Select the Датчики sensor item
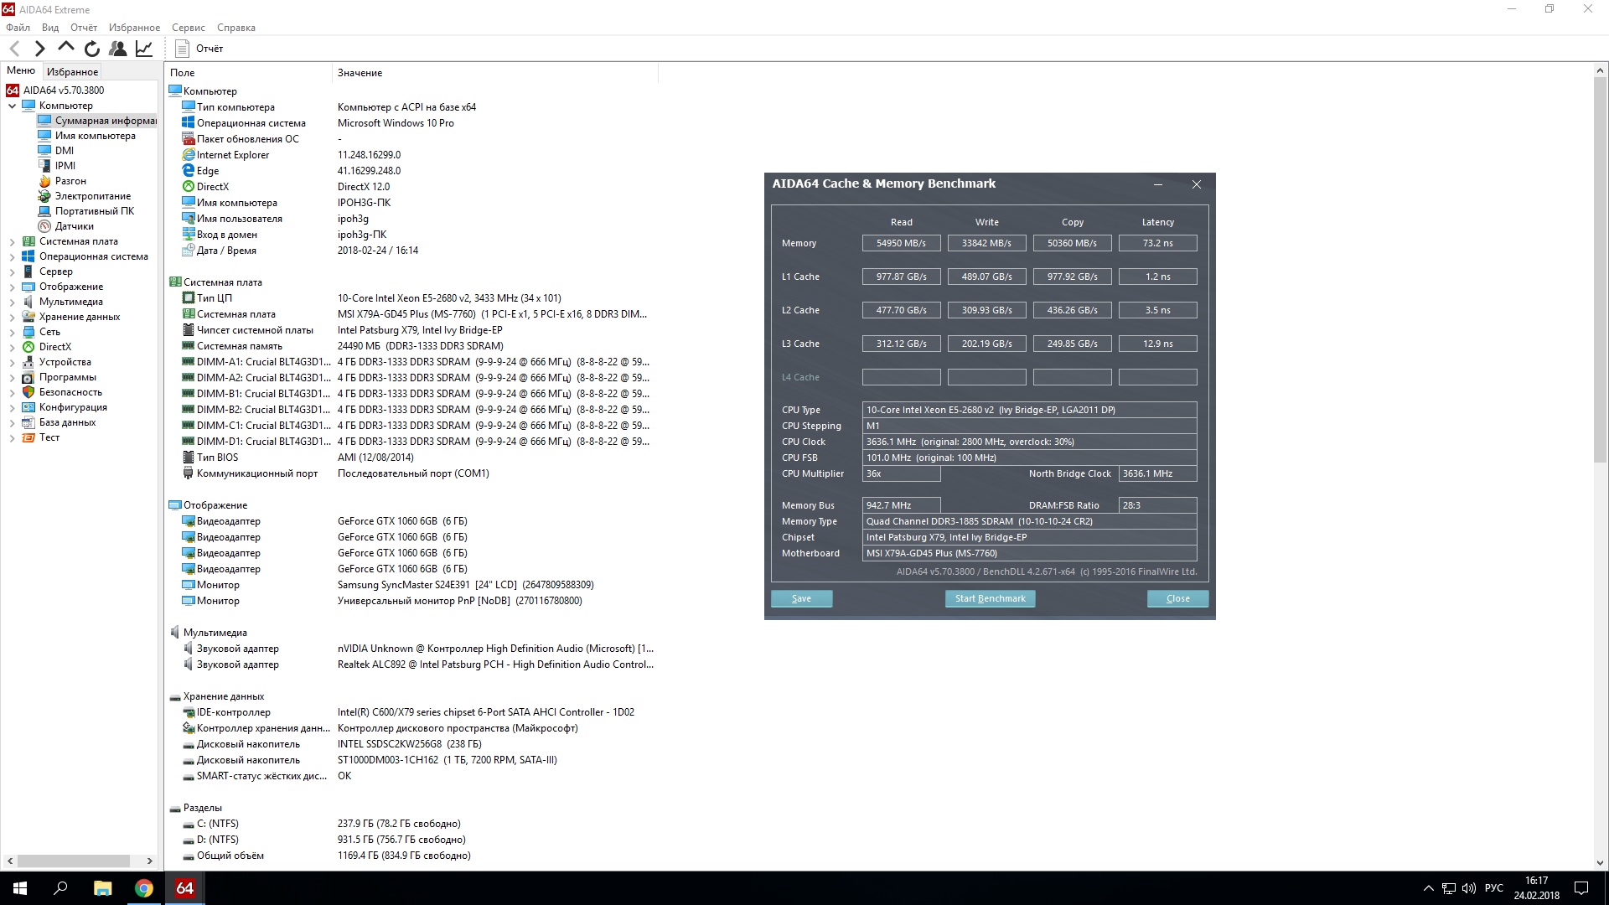Screen dimensions: 1609x905 (74, 226)
